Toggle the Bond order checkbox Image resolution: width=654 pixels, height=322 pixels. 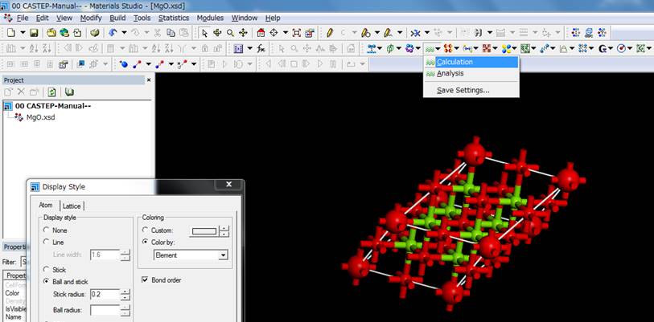pyautogui.click(x=145, y=280)
